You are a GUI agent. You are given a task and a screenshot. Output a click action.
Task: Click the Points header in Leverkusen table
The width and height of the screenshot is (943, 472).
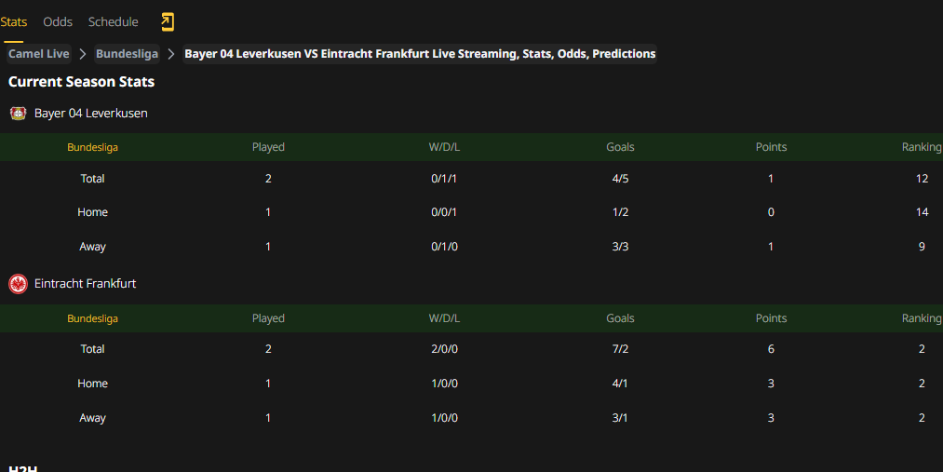click(771, 147)
